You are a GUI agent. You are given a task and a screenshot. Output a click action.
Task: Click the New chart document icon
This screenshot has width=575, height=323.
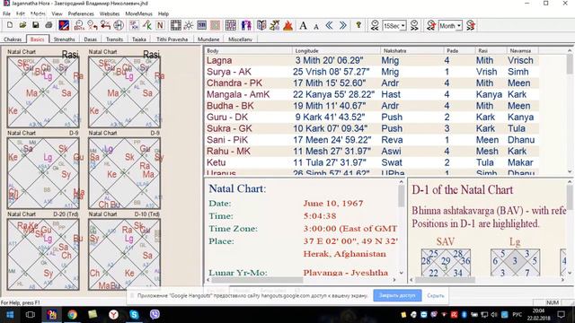point(10,25)
